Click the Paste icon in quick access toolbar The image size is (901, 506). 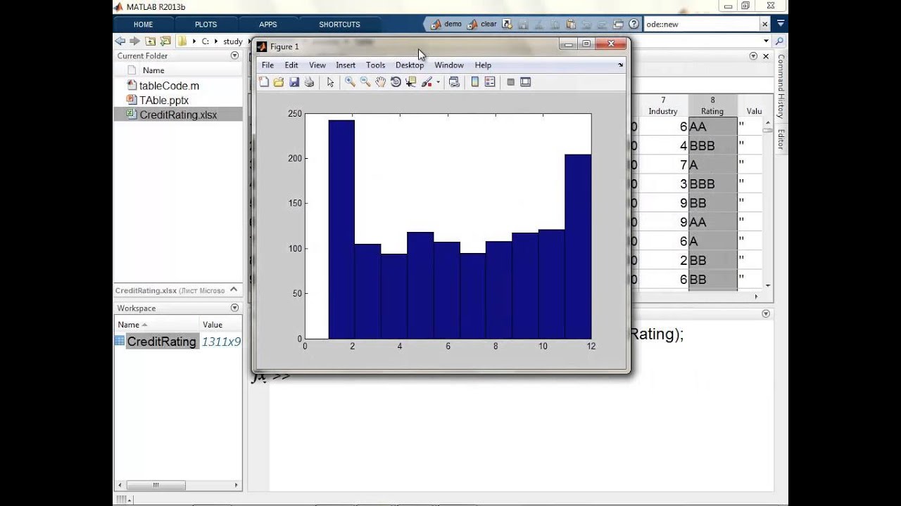[x=572, y=24]
